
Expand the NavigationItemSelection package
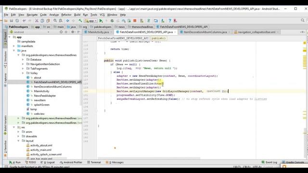coord(23,64)
